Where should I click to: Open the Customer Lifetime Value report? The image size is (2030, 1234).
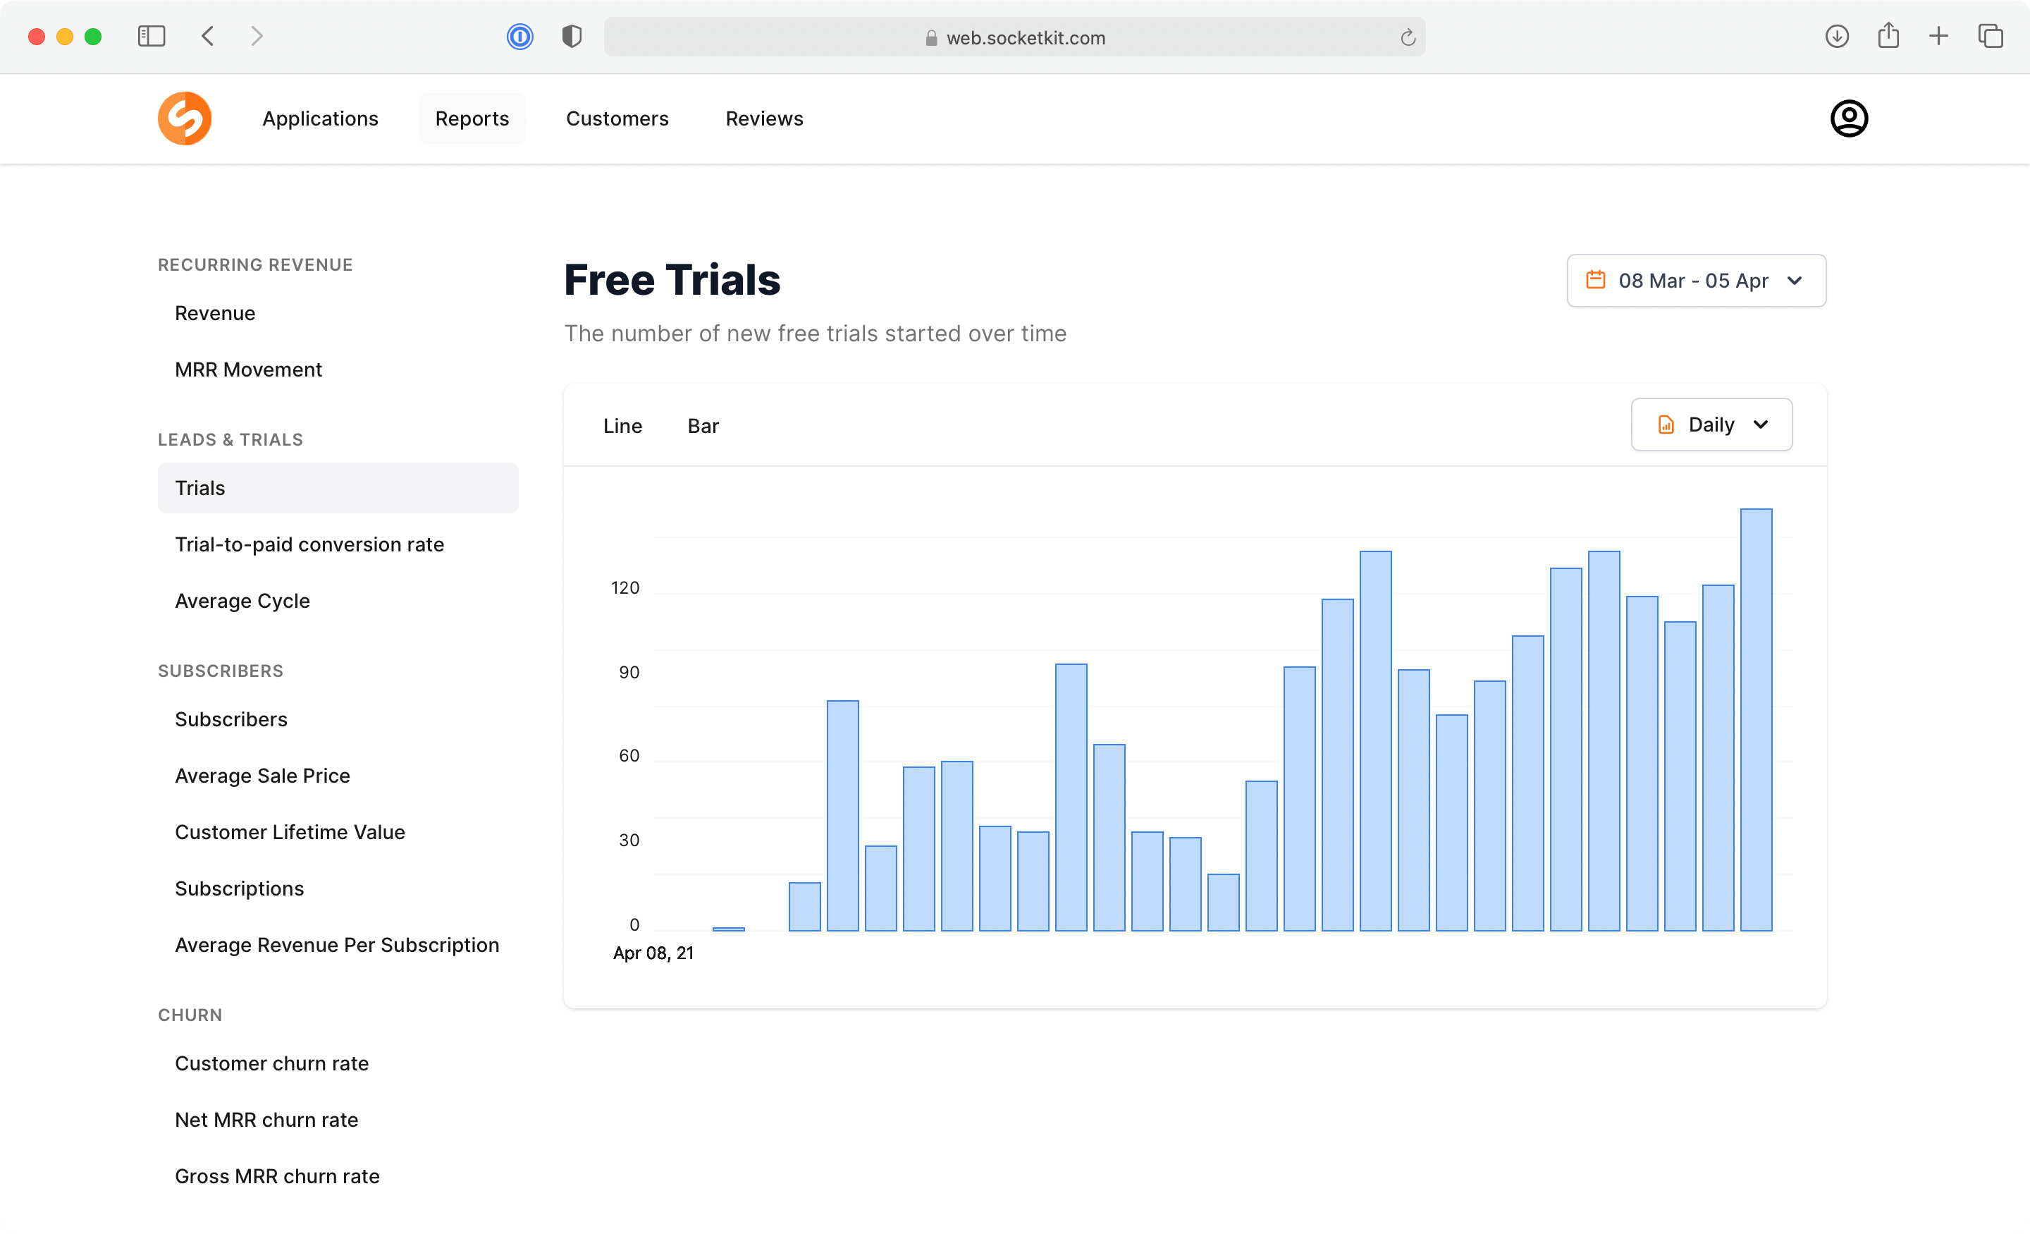[x=290, y=832]
